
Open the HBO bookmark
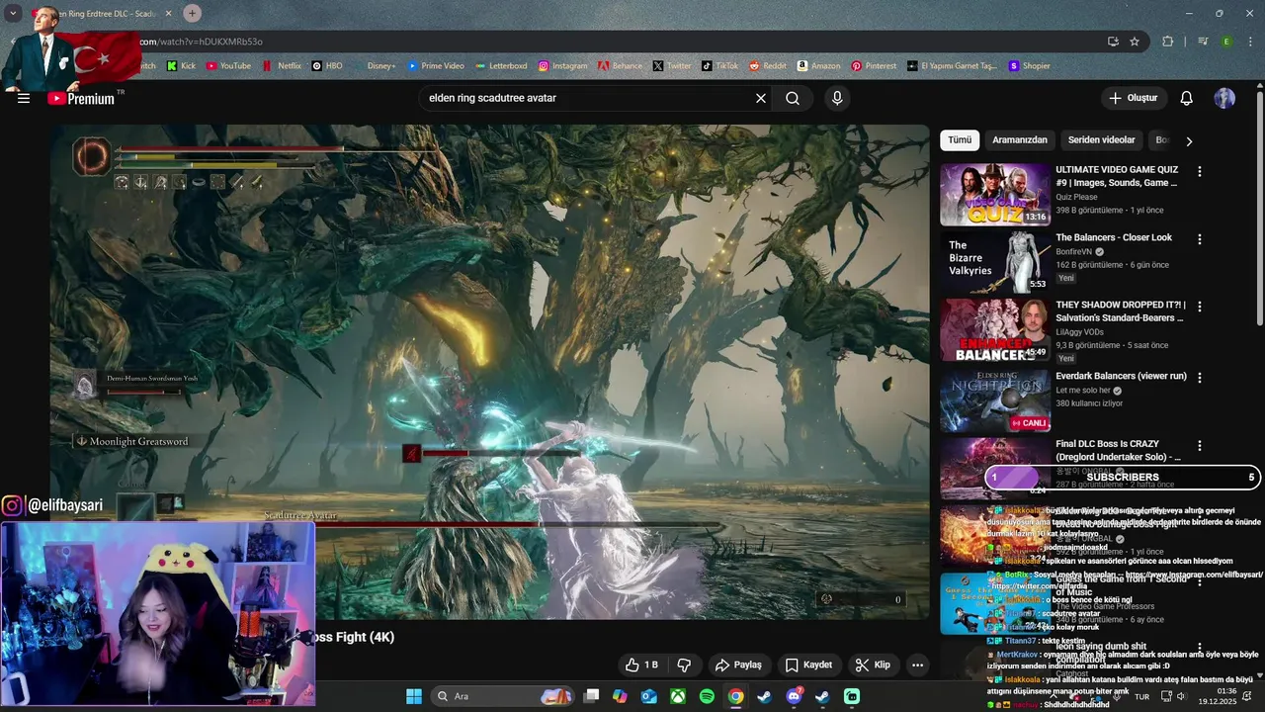click(x=327, y=66)
